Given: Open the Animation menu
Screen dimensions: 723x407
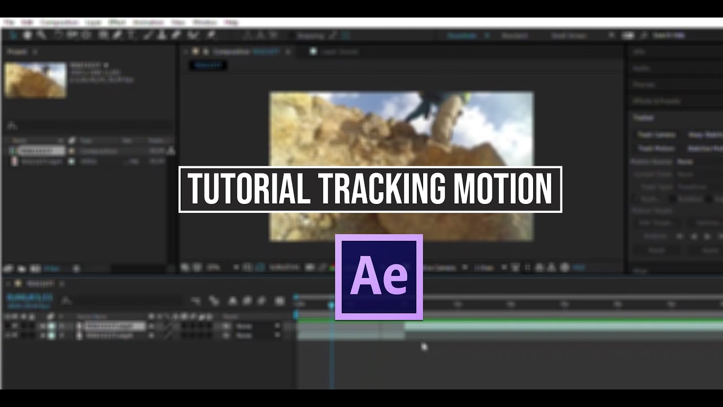Looking at the screenshot, I should [x=148, y=22].
